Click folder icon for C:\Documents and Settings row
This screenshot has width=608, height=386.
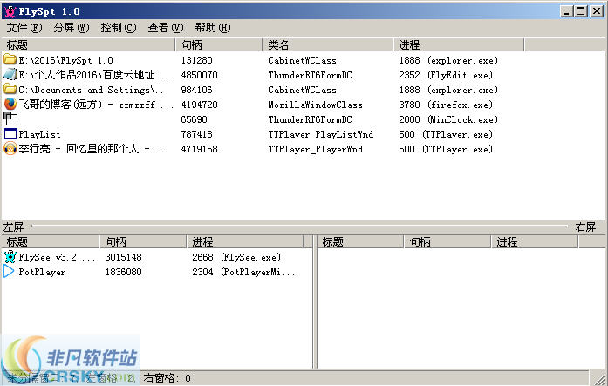coord(10,90)
